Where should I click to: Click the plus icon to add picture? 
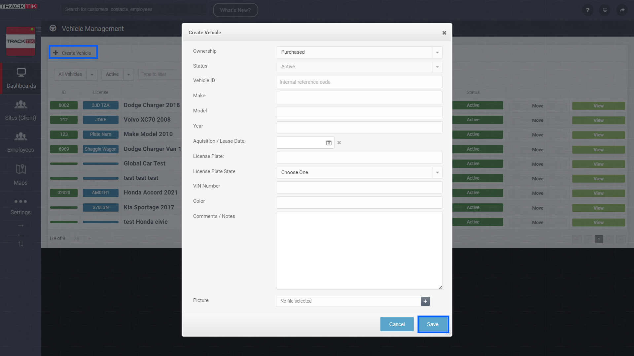coord(425,301)
